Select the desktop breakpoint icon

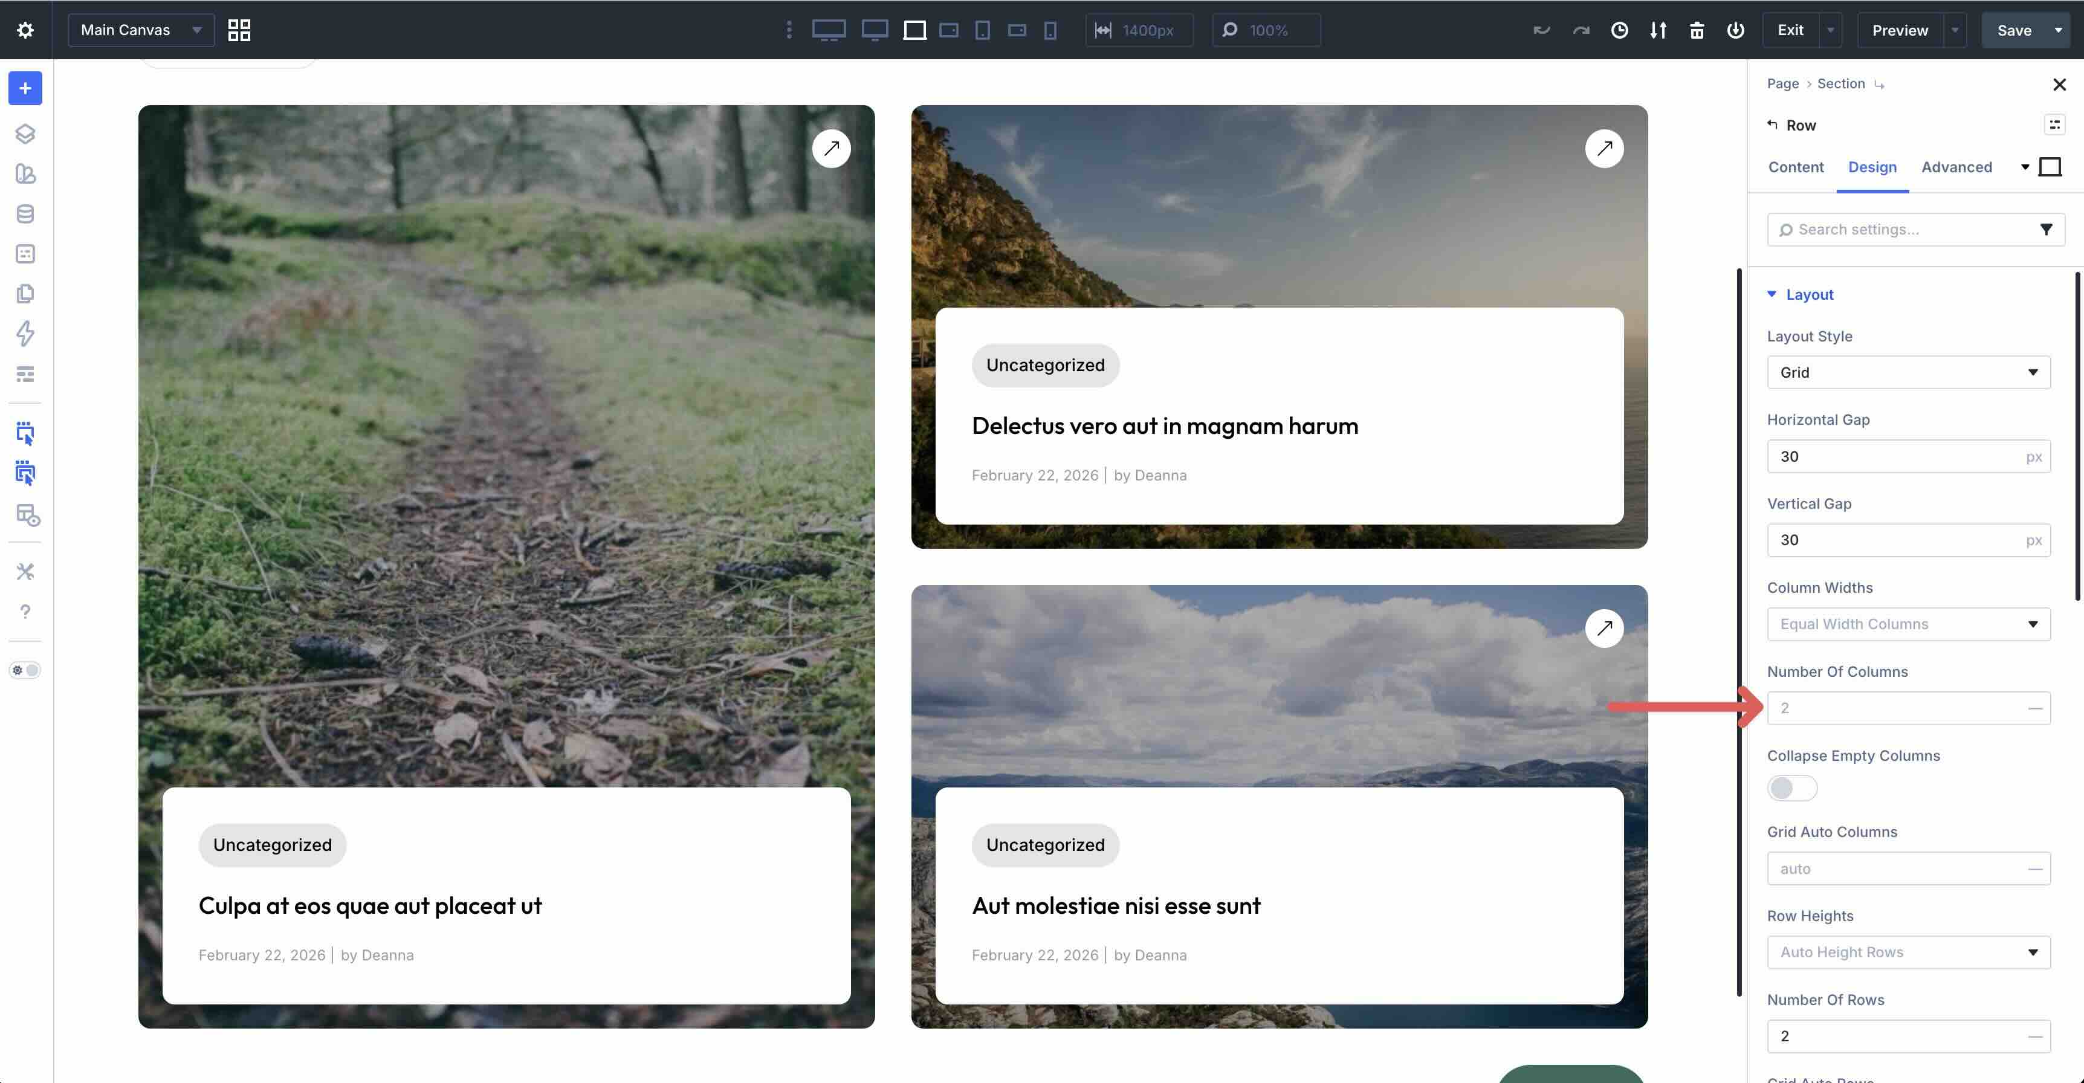pos(874,30)
